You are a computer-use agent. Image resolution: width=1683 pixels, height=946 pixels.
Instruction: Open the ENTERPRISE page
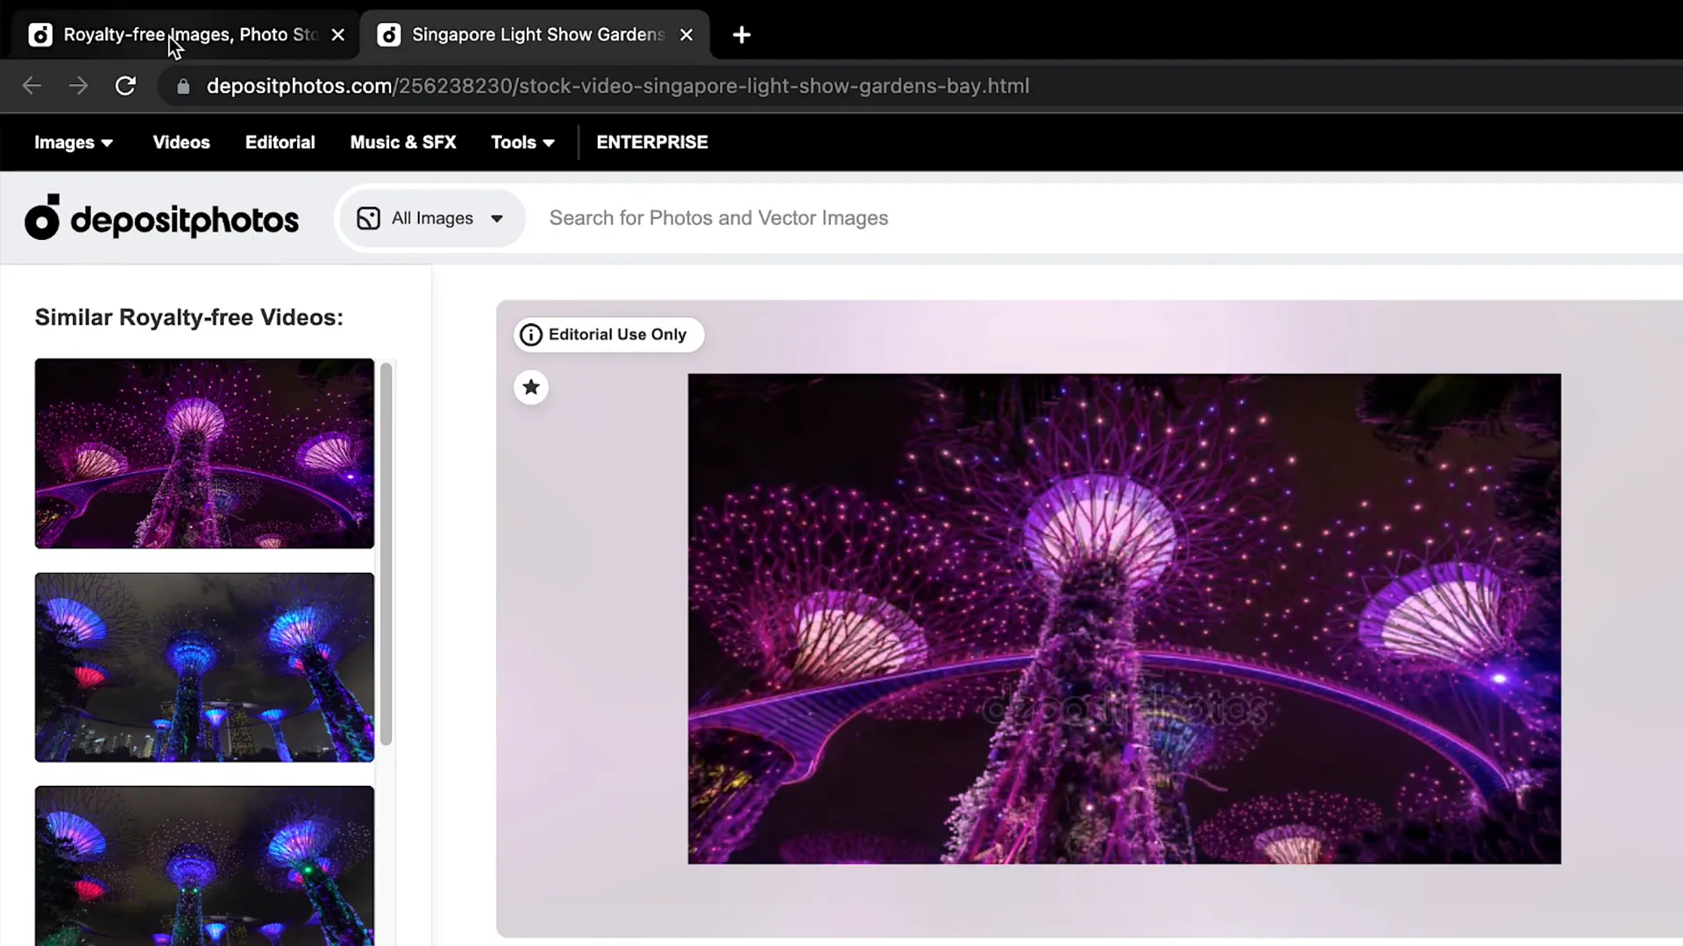pyautogui.click(x=651, y=142)
